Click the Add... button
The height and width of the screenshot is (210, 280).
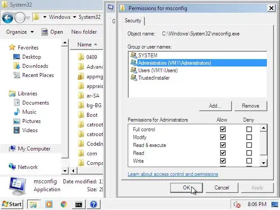coord(215,106)
